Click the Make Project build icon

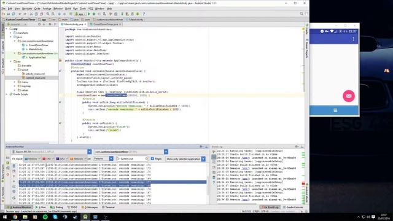71,14
